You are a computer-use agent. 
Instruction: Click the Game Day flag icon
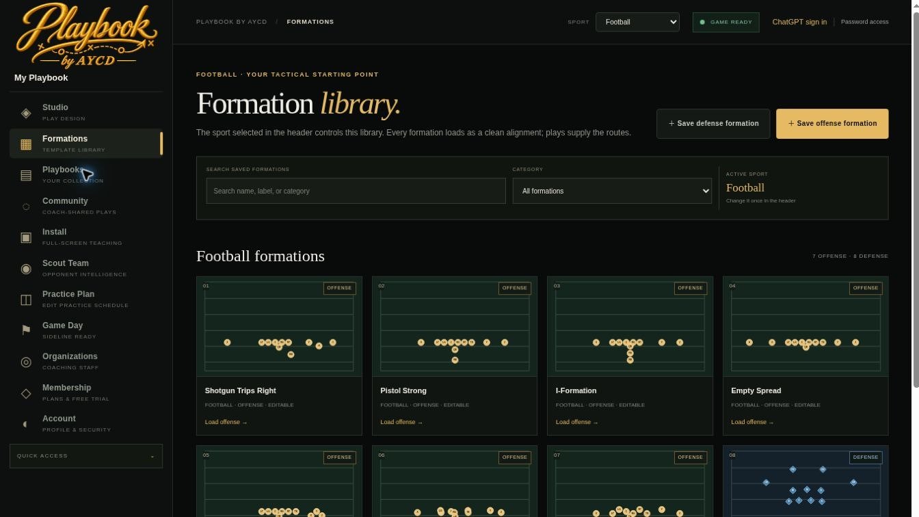coord(26,331)
